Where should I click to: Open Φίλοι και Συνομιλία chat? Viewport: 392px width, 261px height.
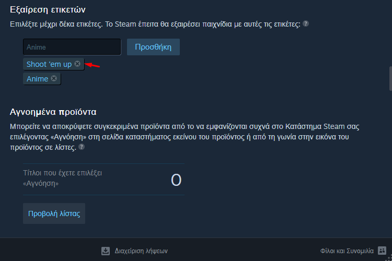tap(347, 251)
